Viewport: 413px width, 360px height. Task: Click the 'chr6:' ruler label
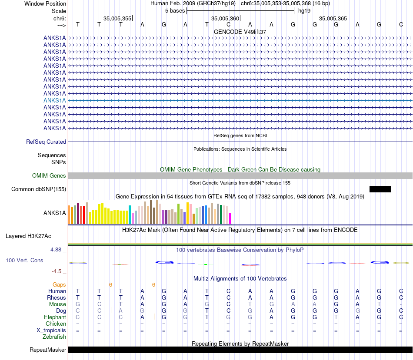60,18
